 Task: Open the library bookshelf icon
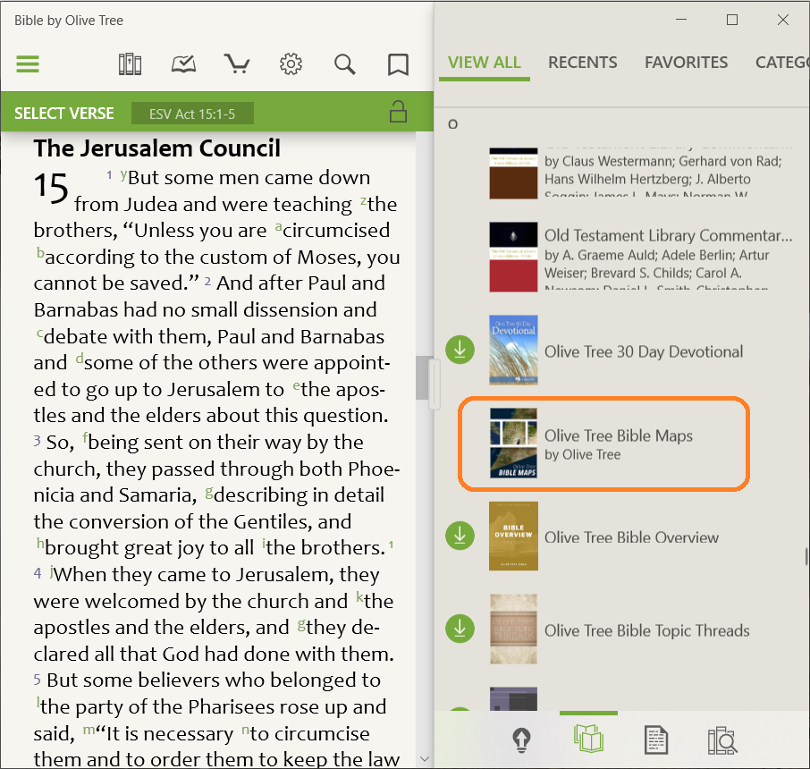click(x=130, y=64)
